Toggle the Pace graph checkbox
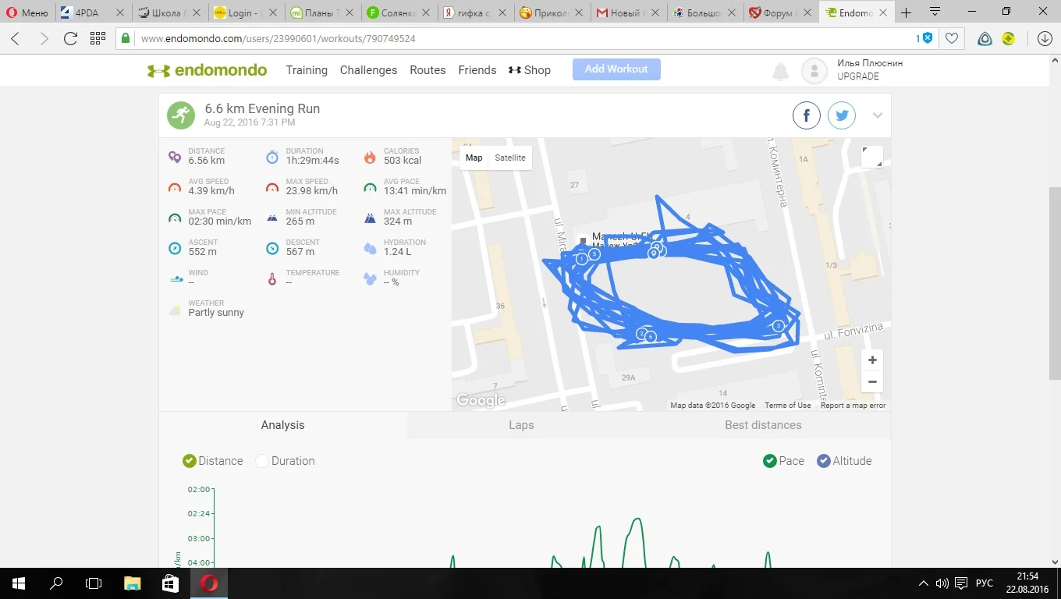Viewport: 1061px width, 599px height. (x=783, y=461)
